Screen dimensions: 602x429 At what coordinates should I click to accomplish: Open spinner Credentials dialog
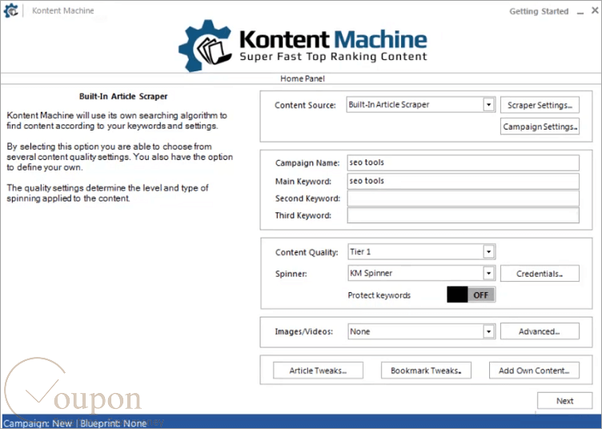tap(540, 274)
